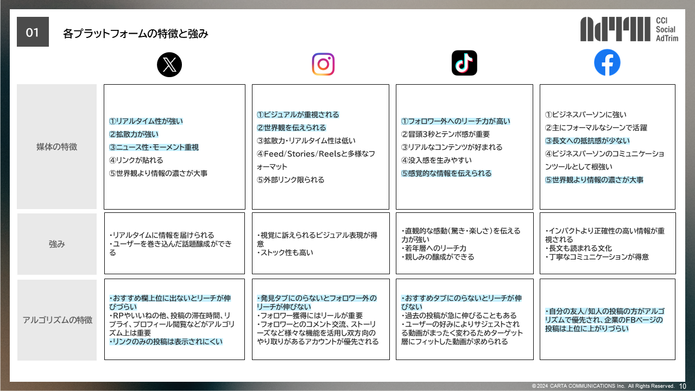Click the text starting ・フォロワーとのコメント交流
Screen dimensions: 695x391
pos(318,333)
